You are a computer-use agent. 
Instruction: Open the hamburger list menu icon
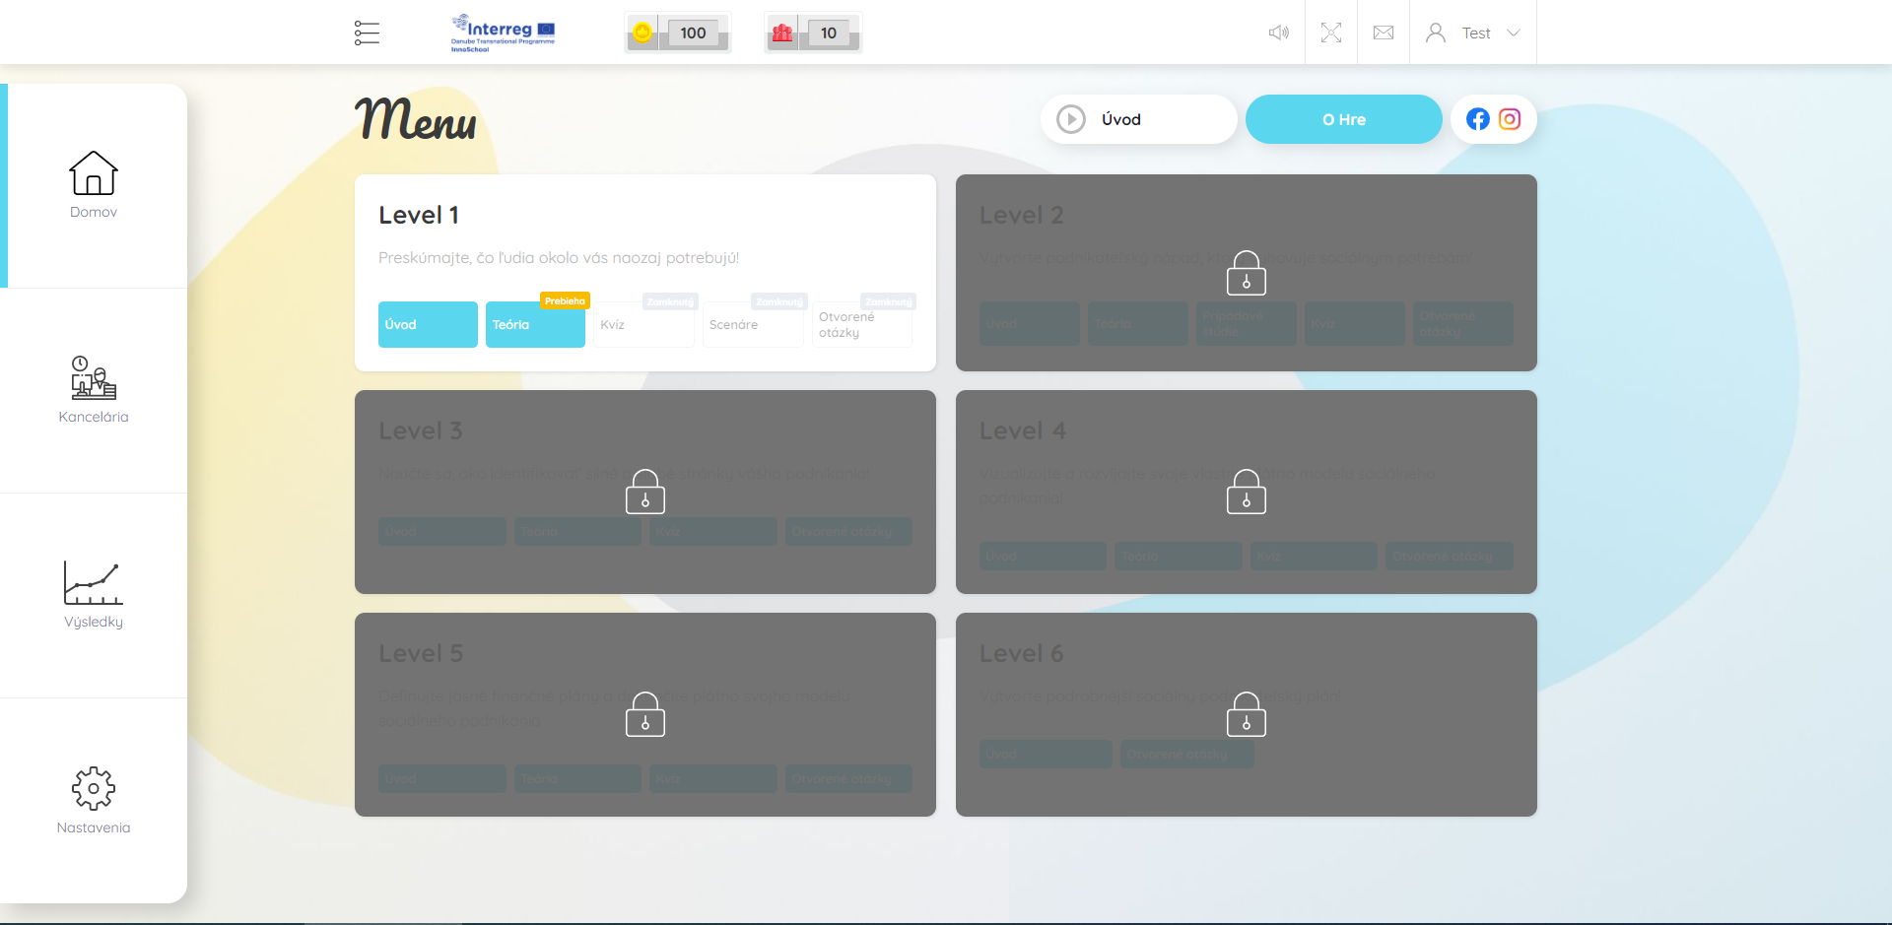(367, 33)
